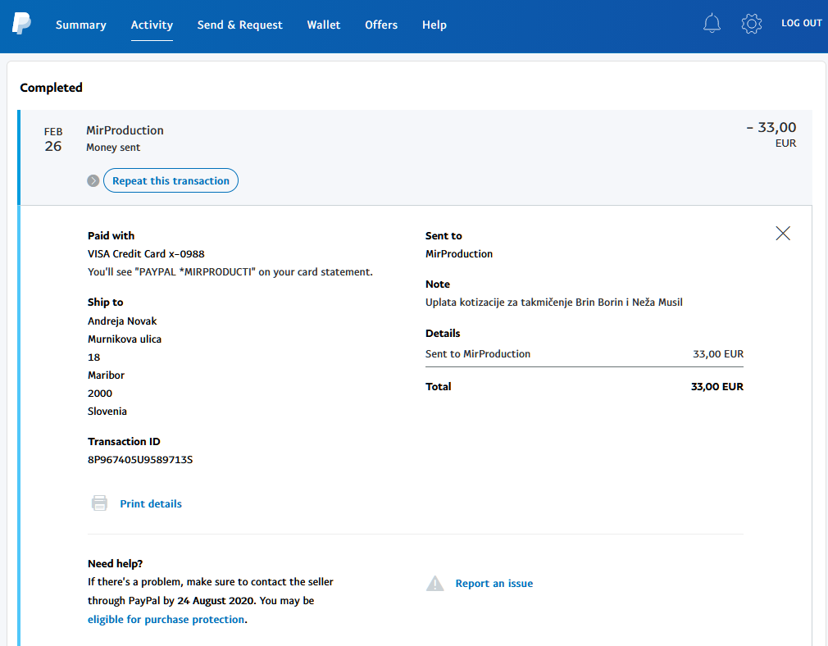Open the notifications bell

[712, 24]
